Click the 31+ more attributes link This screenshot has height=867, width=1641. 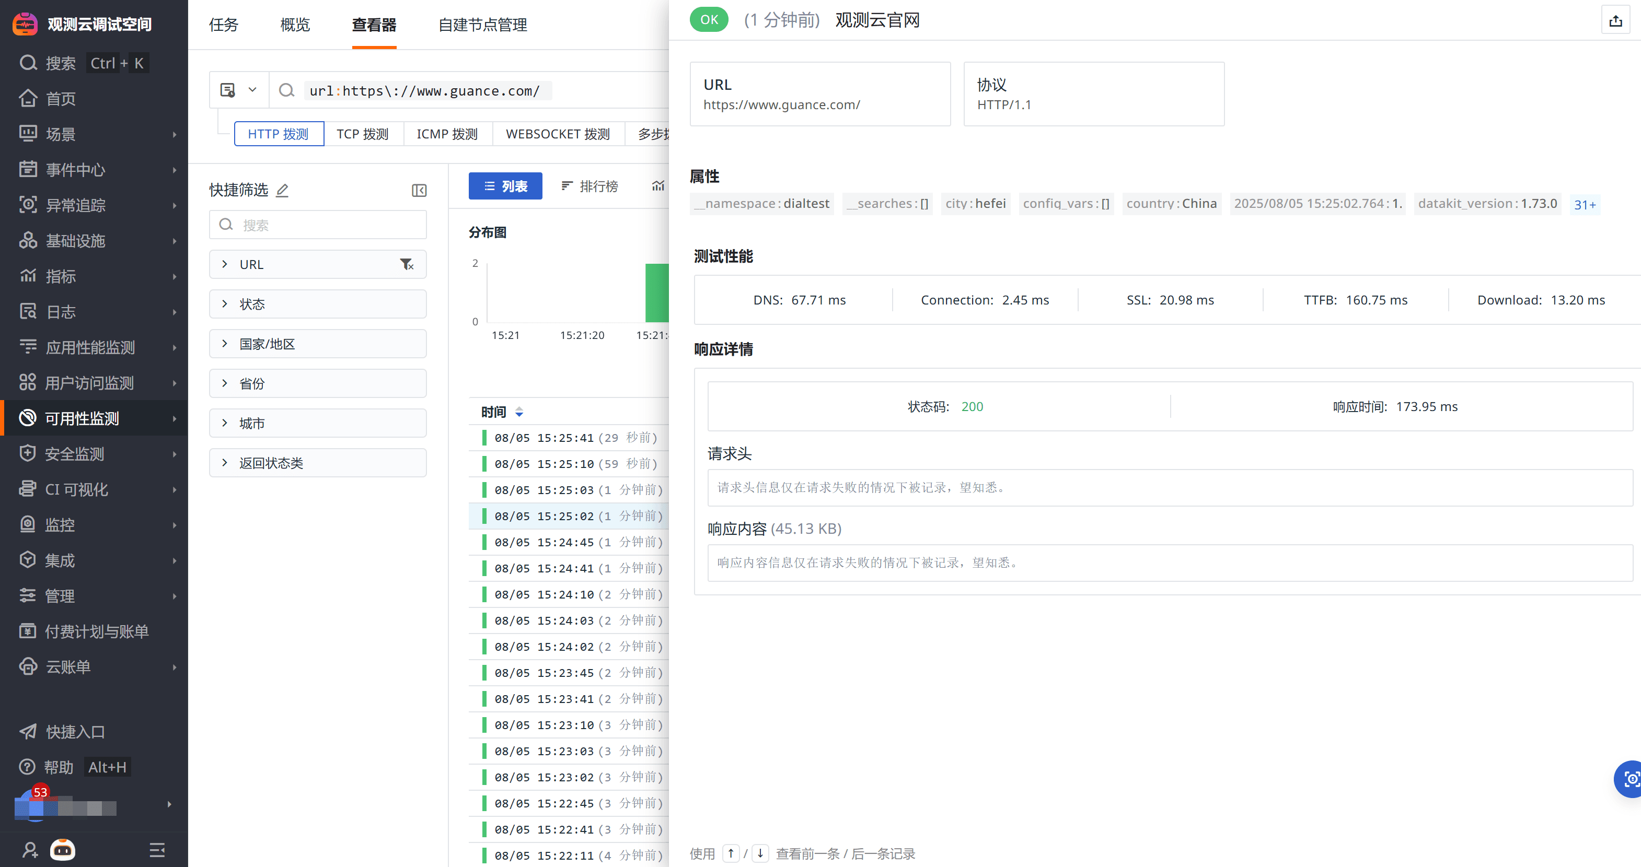pyautogui.click(x=1585, y=204)
